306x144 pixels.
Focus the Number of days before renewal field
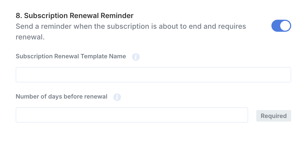(132, 115)
